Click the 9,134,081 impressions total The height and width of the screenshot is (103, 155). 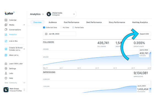pyautogui.click(x=141, y=73)
